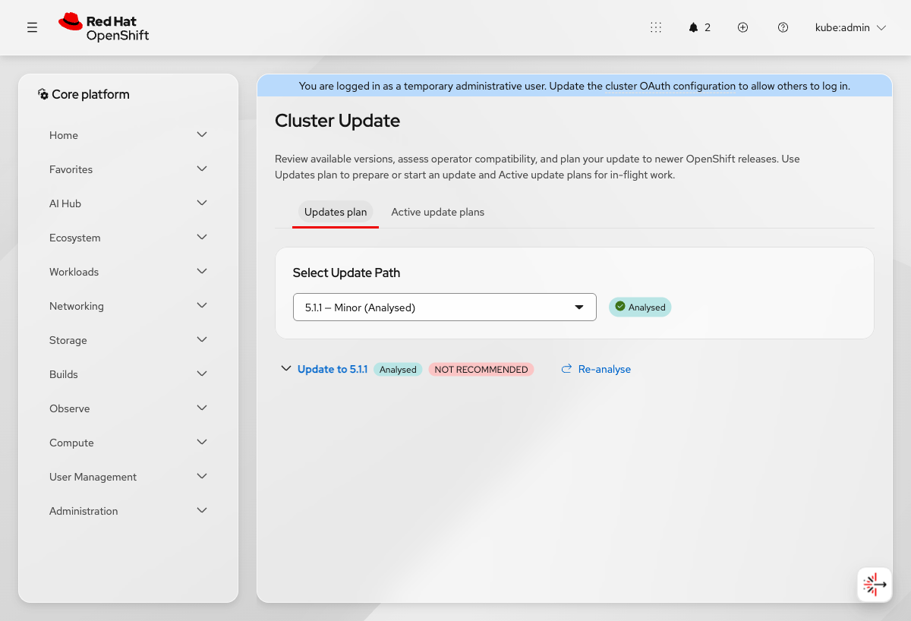Open the Red Hat OpenShift logo home
The image size is (911, 621).
[104, 27]
